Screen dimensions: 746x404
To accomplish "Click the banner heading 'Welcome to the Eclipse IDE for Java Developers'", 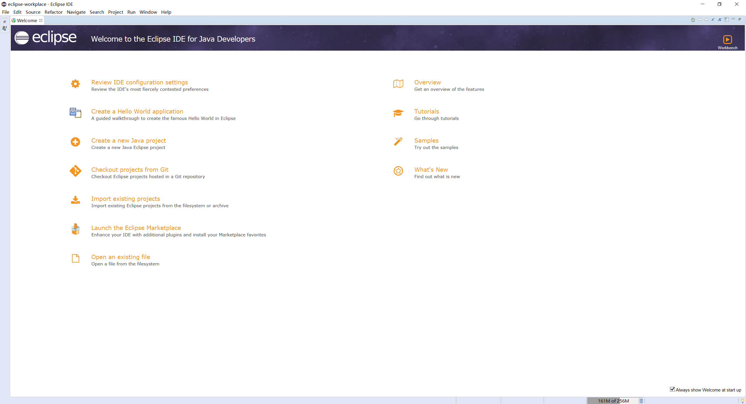I will (173, 39).
